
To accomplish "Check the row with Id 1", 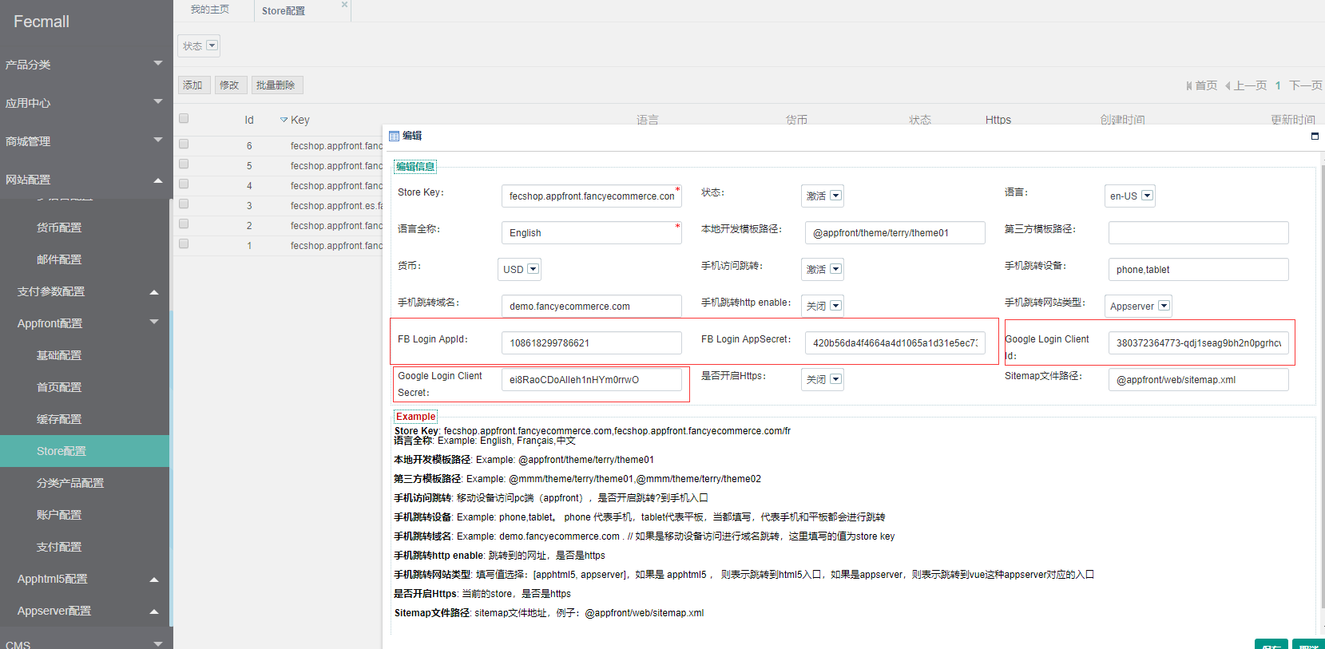I will (x=184, y=243).
